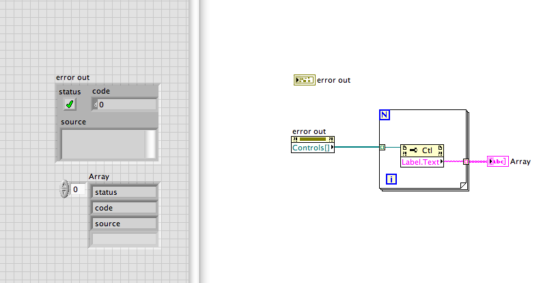Click the 'source' label in error cluster
The width and height of the screenshot is (556, 283).
73,122
